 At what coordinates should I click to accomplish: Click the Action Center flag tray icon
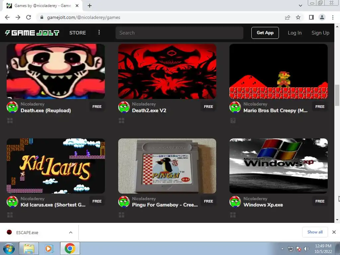click(x=298, y=249)
